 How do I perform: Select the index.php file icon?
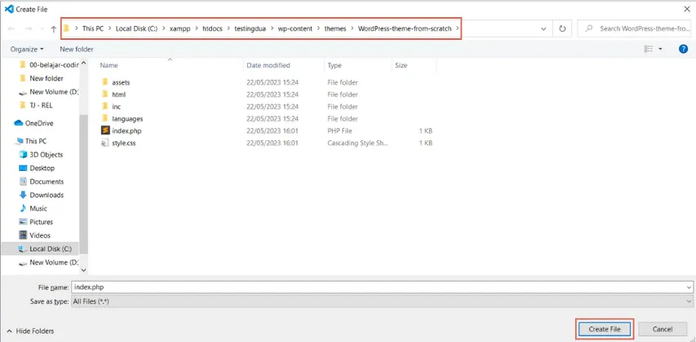pyautogui.click(x=105, y=130)
